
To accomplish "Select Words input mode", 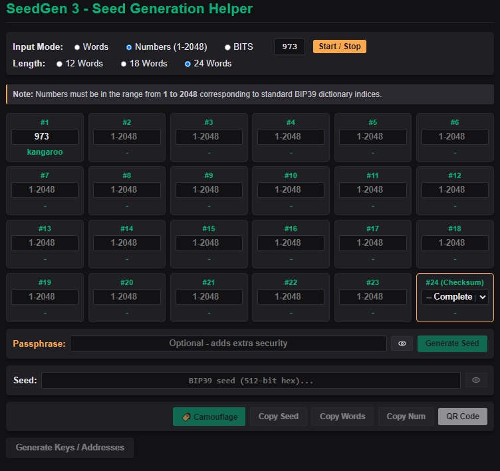I will click(x=77, y=47).
